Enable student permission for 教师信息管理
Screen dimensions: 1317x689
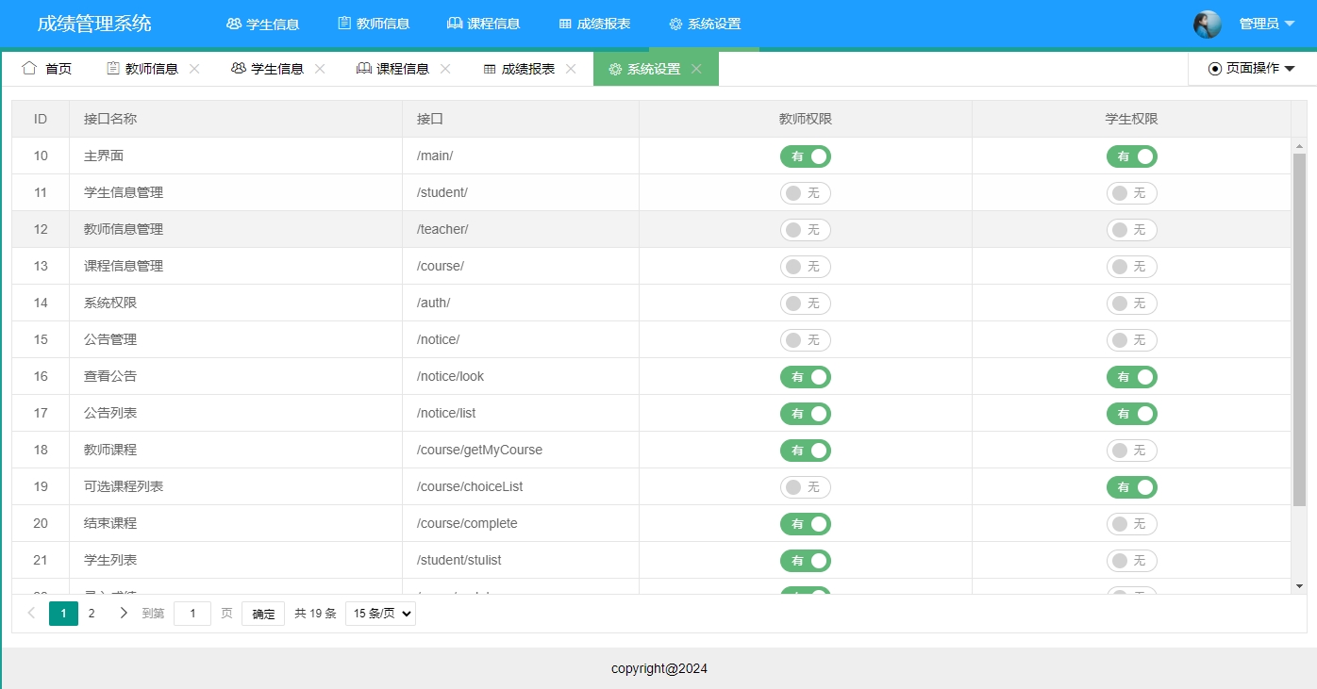1132,230
